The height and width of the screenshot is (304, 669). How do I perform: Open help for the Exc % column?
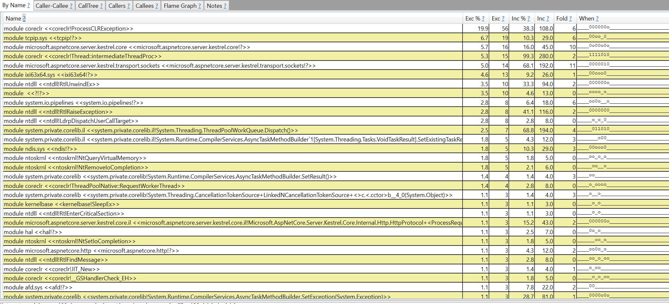coord(482,18)
